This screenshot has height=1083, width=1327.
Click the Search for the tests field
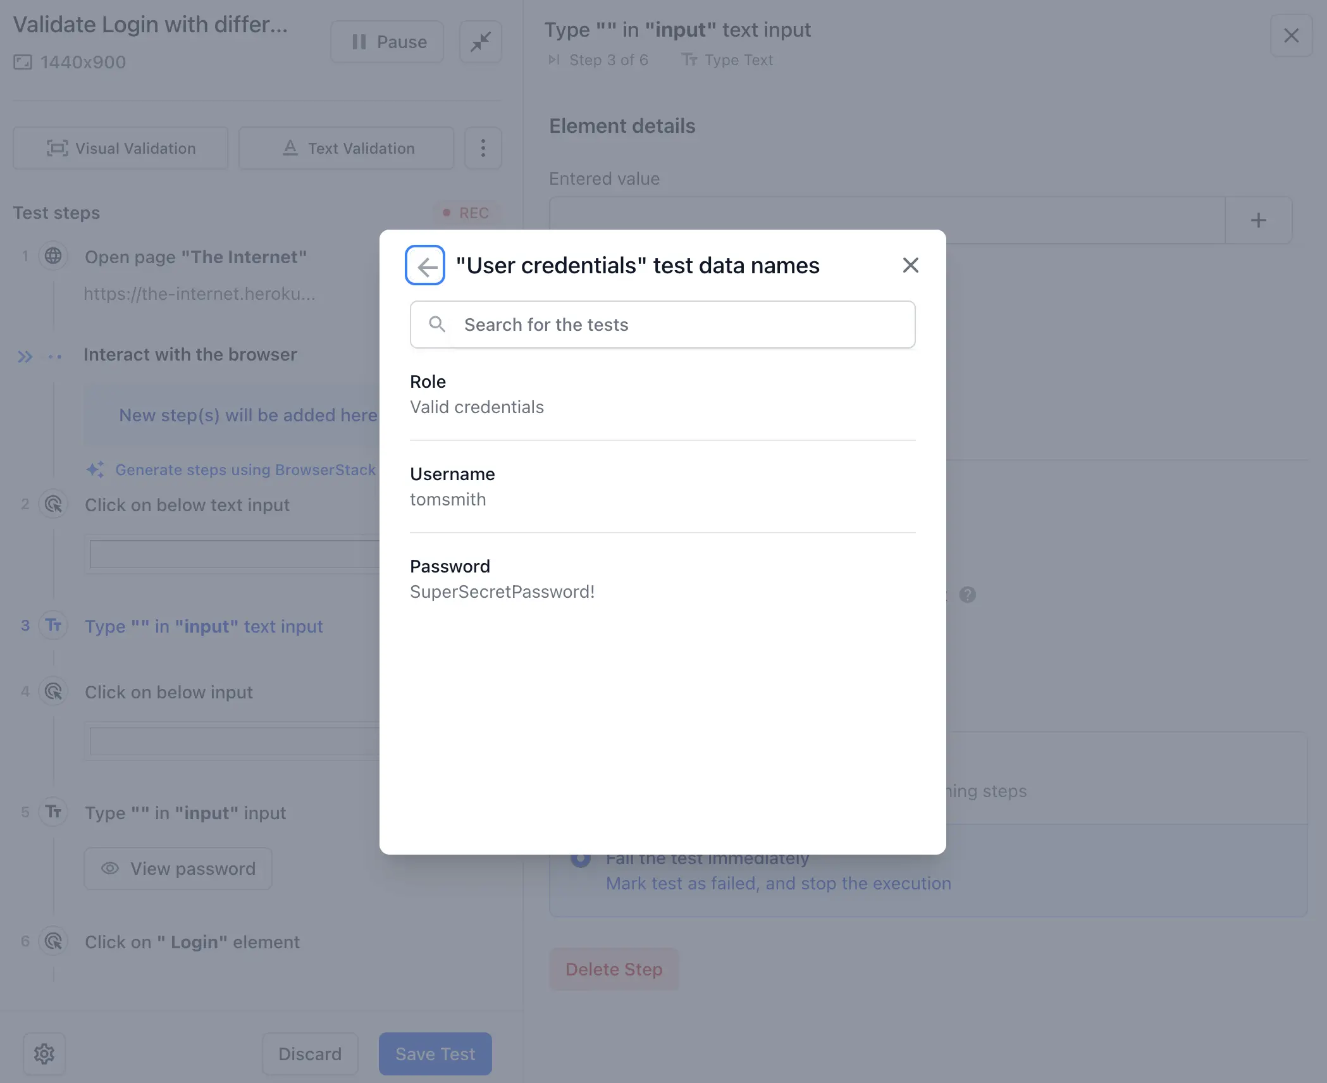point(662,325)
